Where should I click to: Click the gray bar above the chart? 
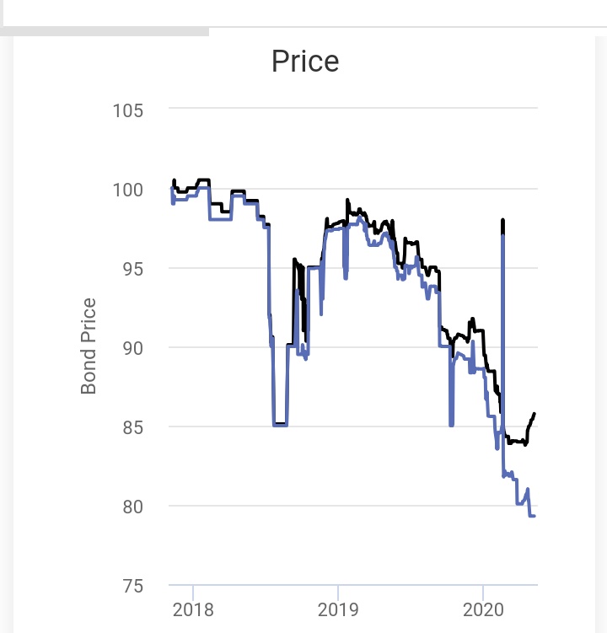point(105,32)
